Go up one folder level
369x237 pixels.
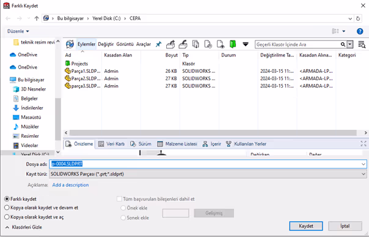37,18
